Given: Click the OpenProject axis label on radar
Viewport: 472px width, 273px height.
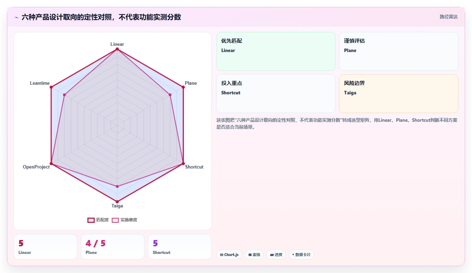Looking at the screenshot, I should [x=36, y=167].
